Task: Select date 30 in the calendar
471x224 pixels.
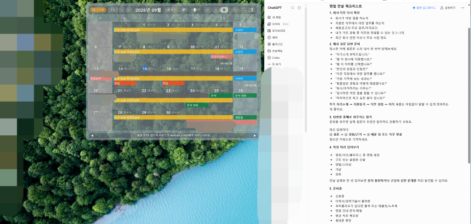Action: coord(168,112)
